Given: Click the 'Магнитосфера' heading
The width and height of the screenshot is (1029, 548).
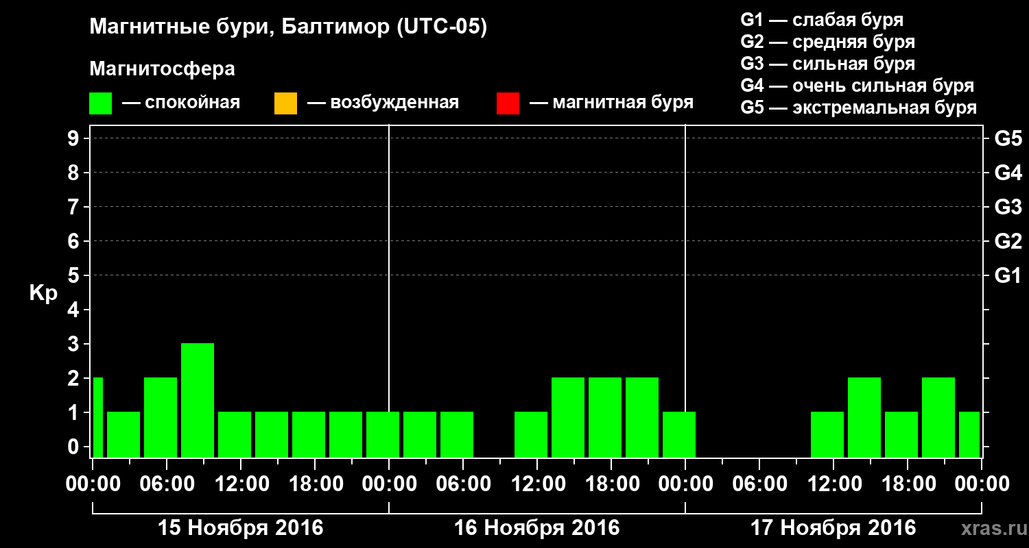Looking at the screenshot, I should pos(162,69).
